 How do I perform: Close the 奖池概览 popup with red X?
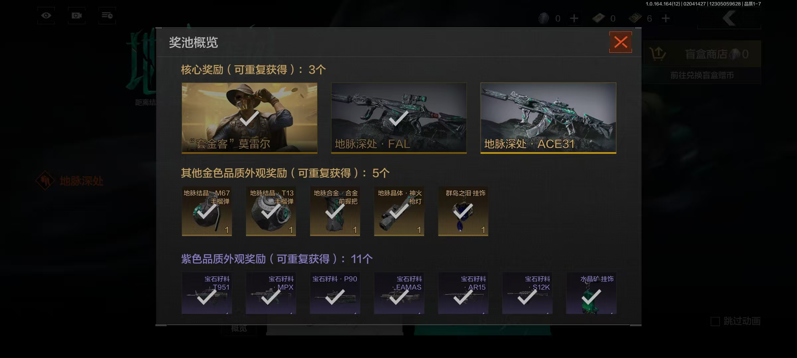(620, 42)
